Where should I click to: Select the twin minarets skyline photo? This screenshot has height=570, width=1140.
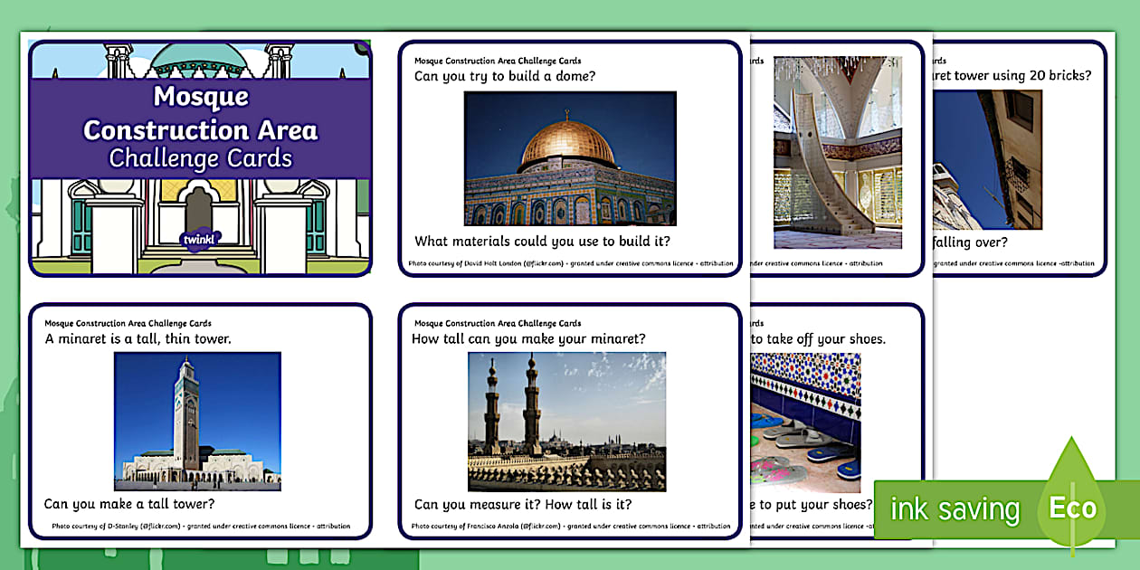pos(569,418)
